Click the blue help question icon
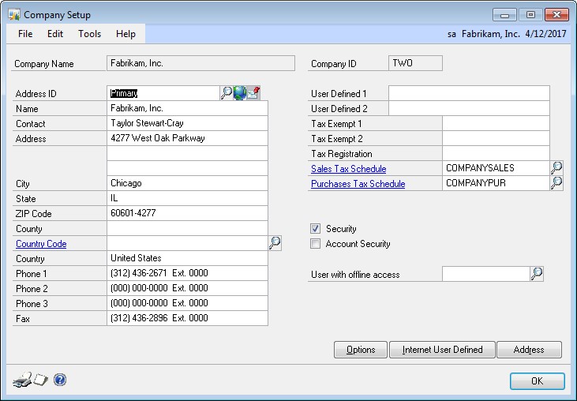 [x=60, y=380]
